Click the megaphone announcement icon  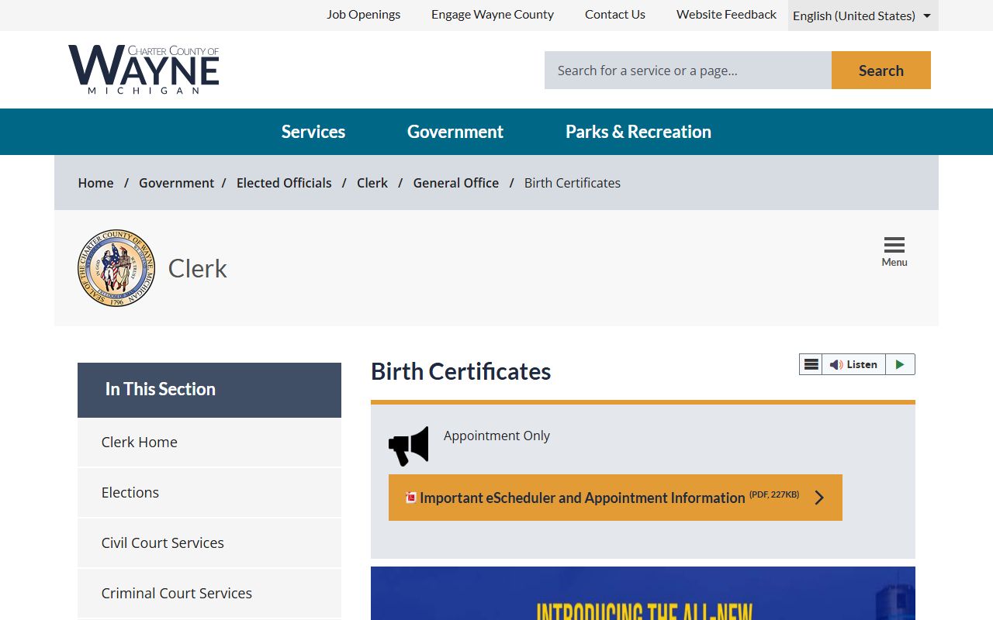(409, 446)
